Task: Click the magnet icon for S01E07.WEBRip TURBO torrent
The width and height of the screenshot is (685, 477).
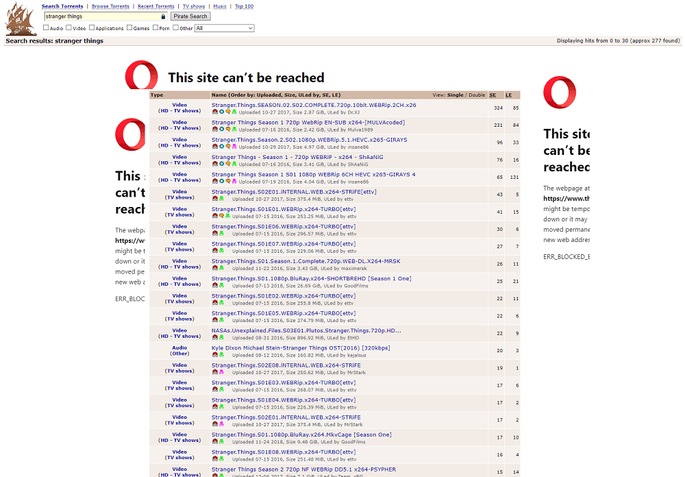Action: pos(215,251)
